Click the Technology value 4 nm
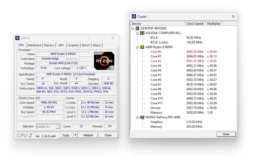Viewport: 260px width, 156px height. click(x=43, y=68)
